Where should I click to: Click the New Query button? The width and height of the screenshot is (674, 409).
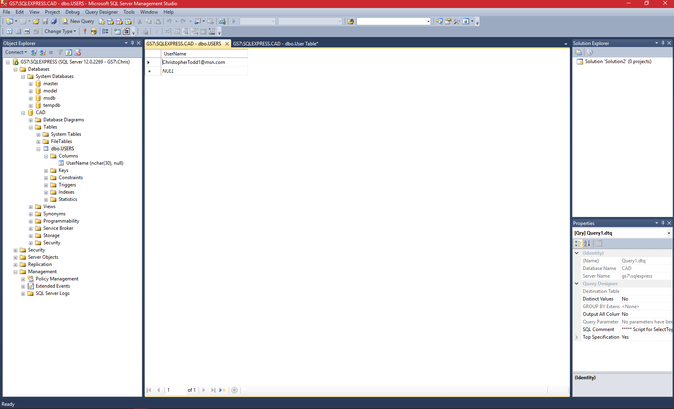78,21
